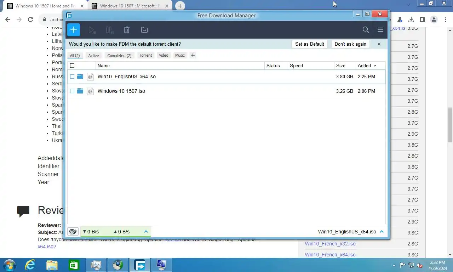
Task: Click file icon of Windows 10 1507.iso
Action: click(91, 91)
